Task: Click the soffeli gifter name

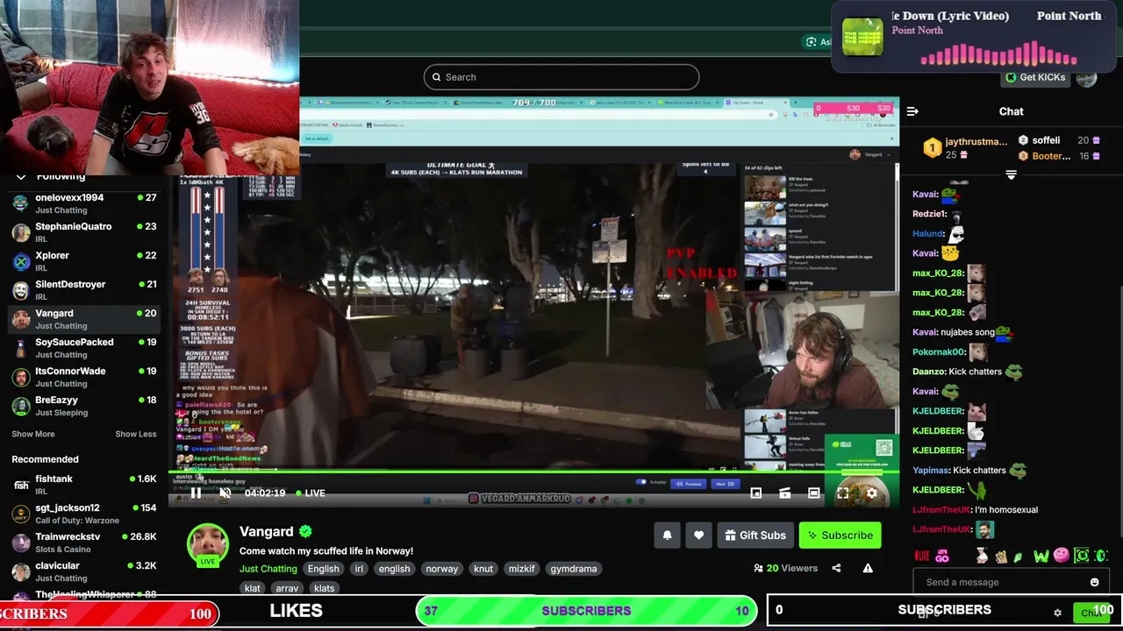Action: point(1046,140)
